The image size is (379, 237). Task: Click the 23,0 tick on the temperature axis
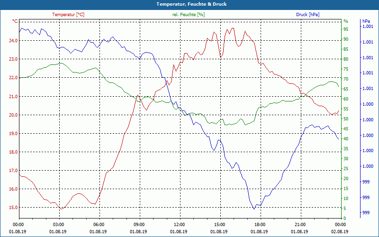pos(13,59)
